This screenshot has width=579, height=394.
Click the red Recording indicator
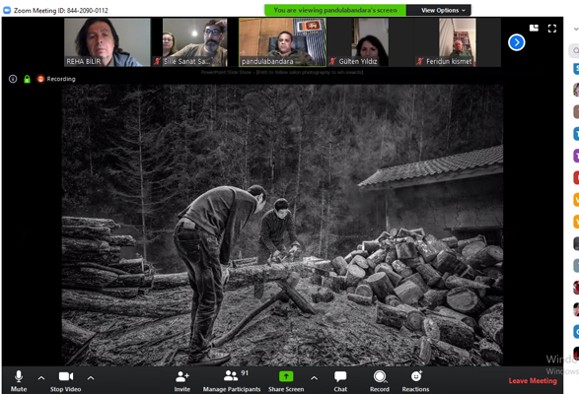pos(56,79)
